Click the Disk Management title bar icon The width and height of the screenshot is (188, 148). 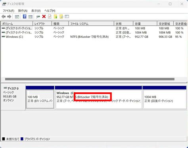tap(4, 4)
